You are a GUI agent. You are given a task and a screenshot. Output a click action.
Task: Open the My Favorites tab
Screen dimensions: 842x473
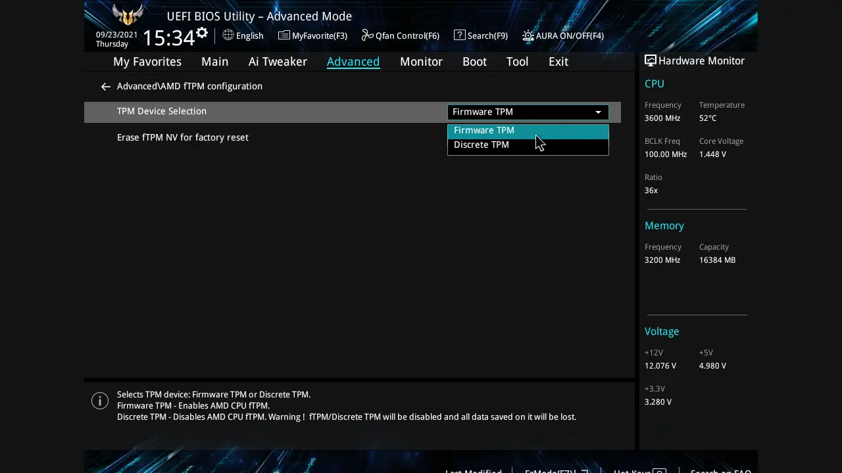pos(147,62)
